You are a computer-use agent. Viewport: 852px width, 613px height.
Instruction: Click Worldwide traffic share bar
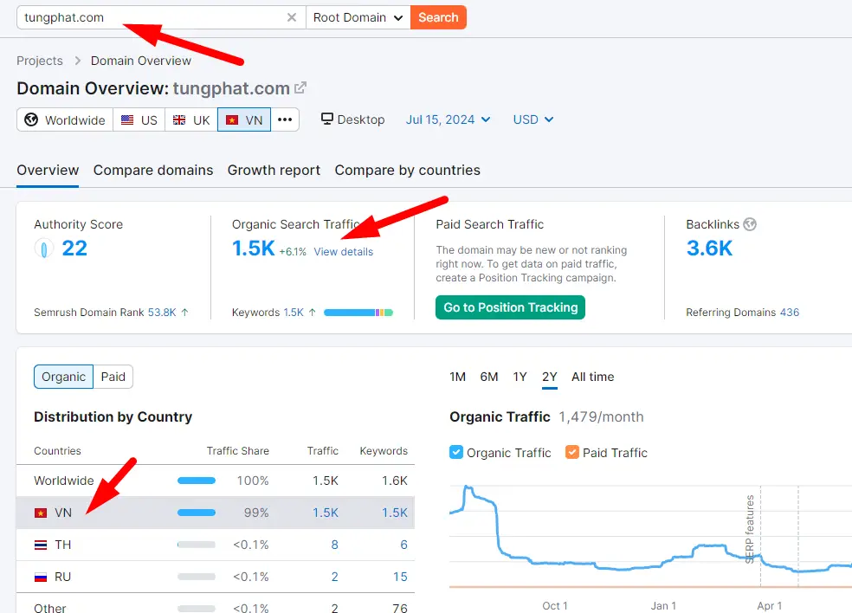point(197,481)
